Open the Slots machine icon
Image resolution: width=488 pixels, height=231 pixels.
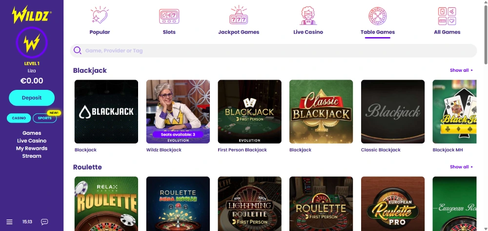pyautogui.click(x=169, y=16)
